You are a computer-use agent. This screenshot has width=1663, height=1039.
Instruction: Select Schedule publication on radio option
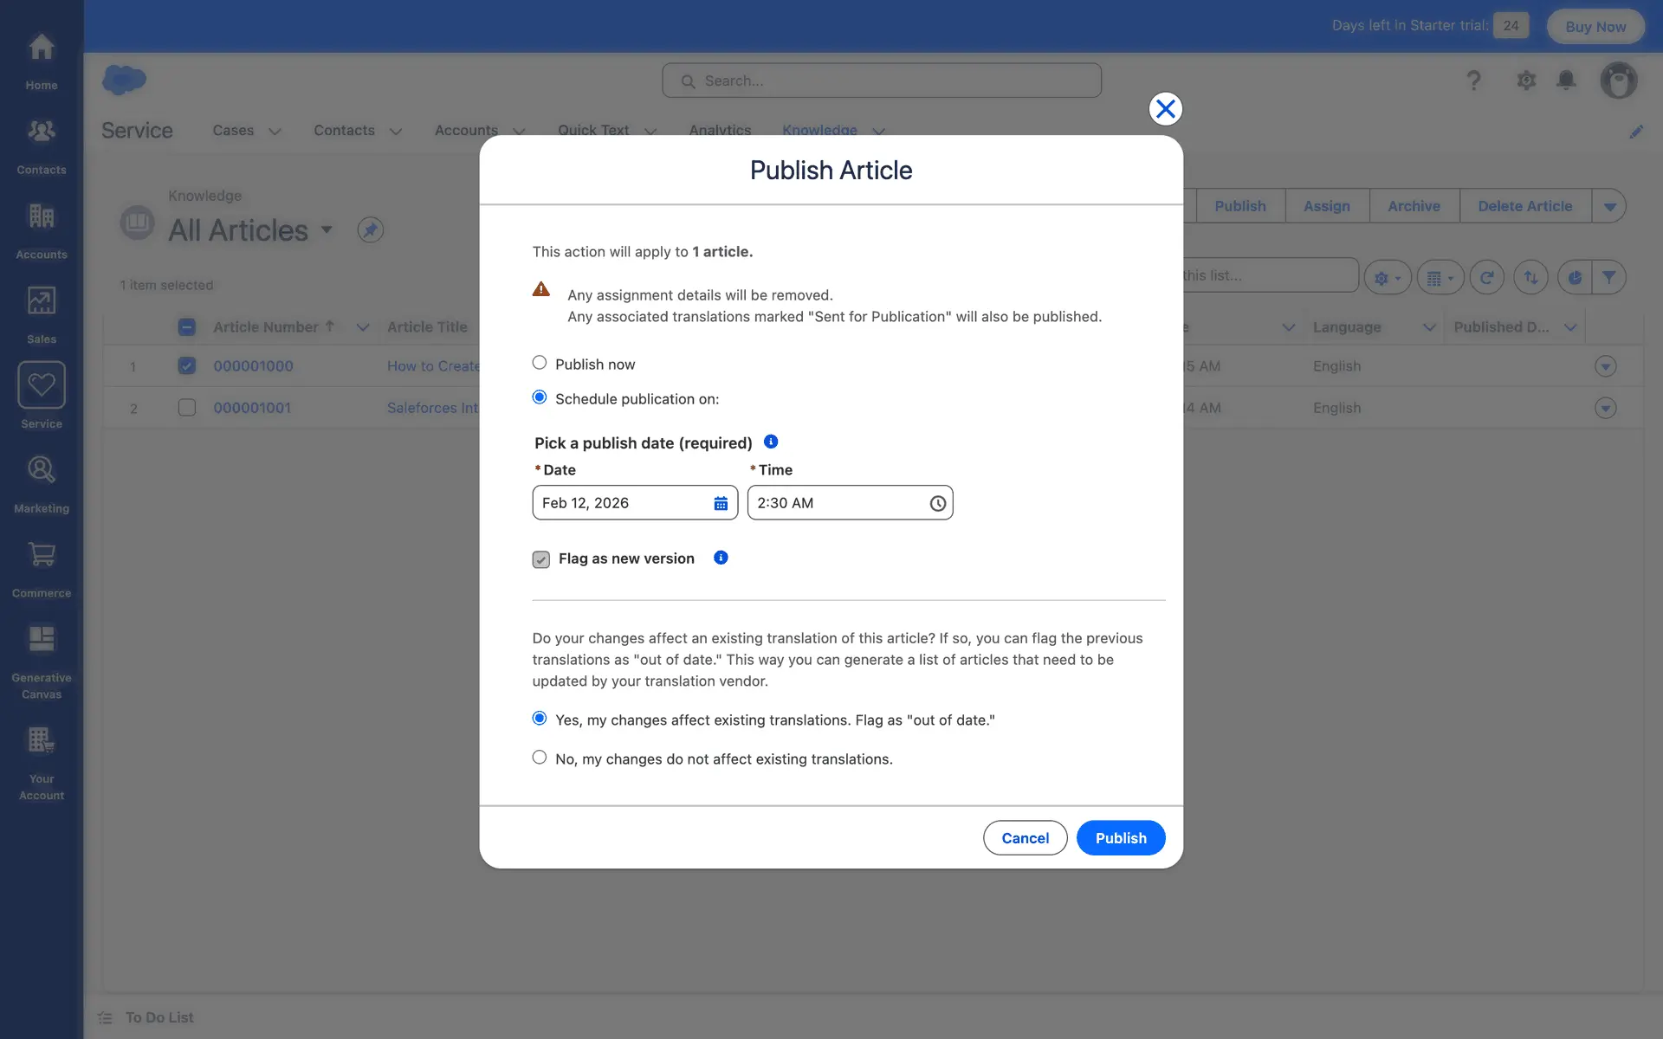540,397
